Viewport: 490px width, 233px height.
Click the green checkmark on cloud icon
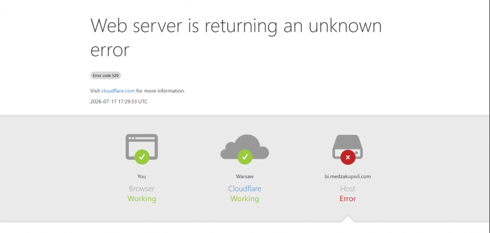pos(245,157)
